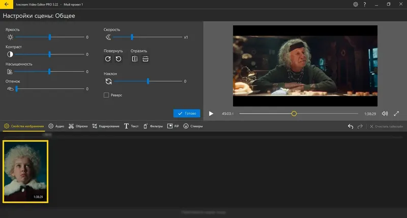Select the boy clip thumbnail in timeline
This screenshot has height=218, width=407.
(x=25, y=171)
